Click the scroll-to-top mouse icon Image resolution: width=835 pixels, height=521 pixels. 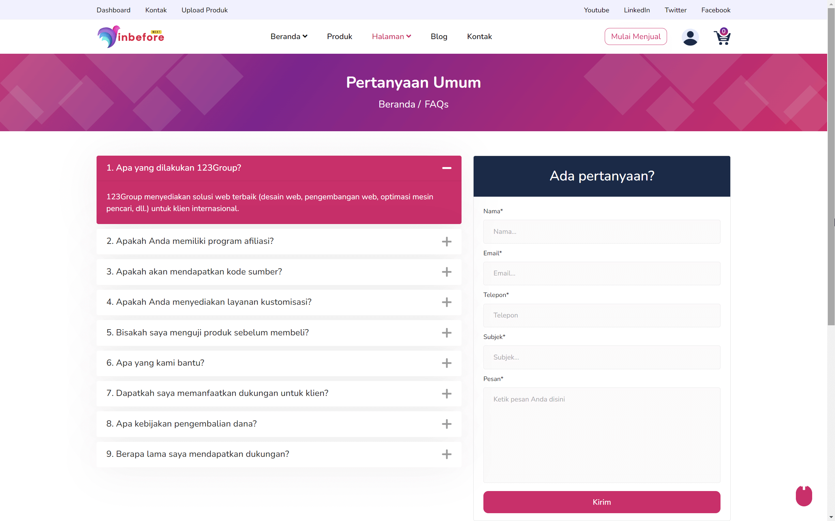804,495
